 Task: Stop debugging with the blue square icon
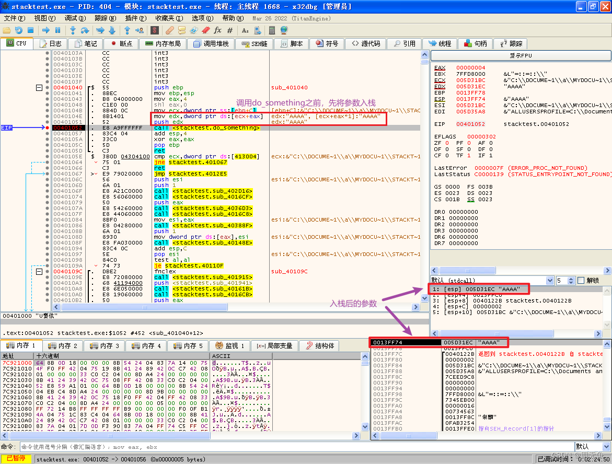tap(30, 30)
